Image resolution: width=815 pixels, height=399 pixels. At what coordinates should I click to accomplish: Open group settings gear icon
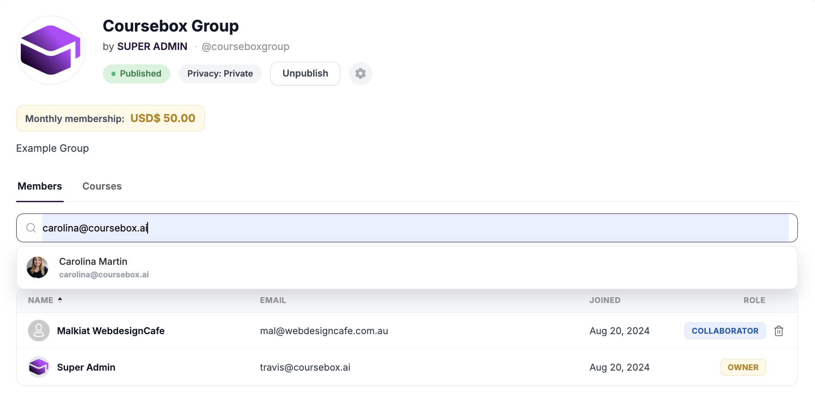[361, 73]
